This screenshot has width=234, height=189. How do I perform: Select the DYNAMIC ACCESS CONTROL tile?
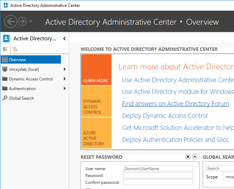point(96,101)
